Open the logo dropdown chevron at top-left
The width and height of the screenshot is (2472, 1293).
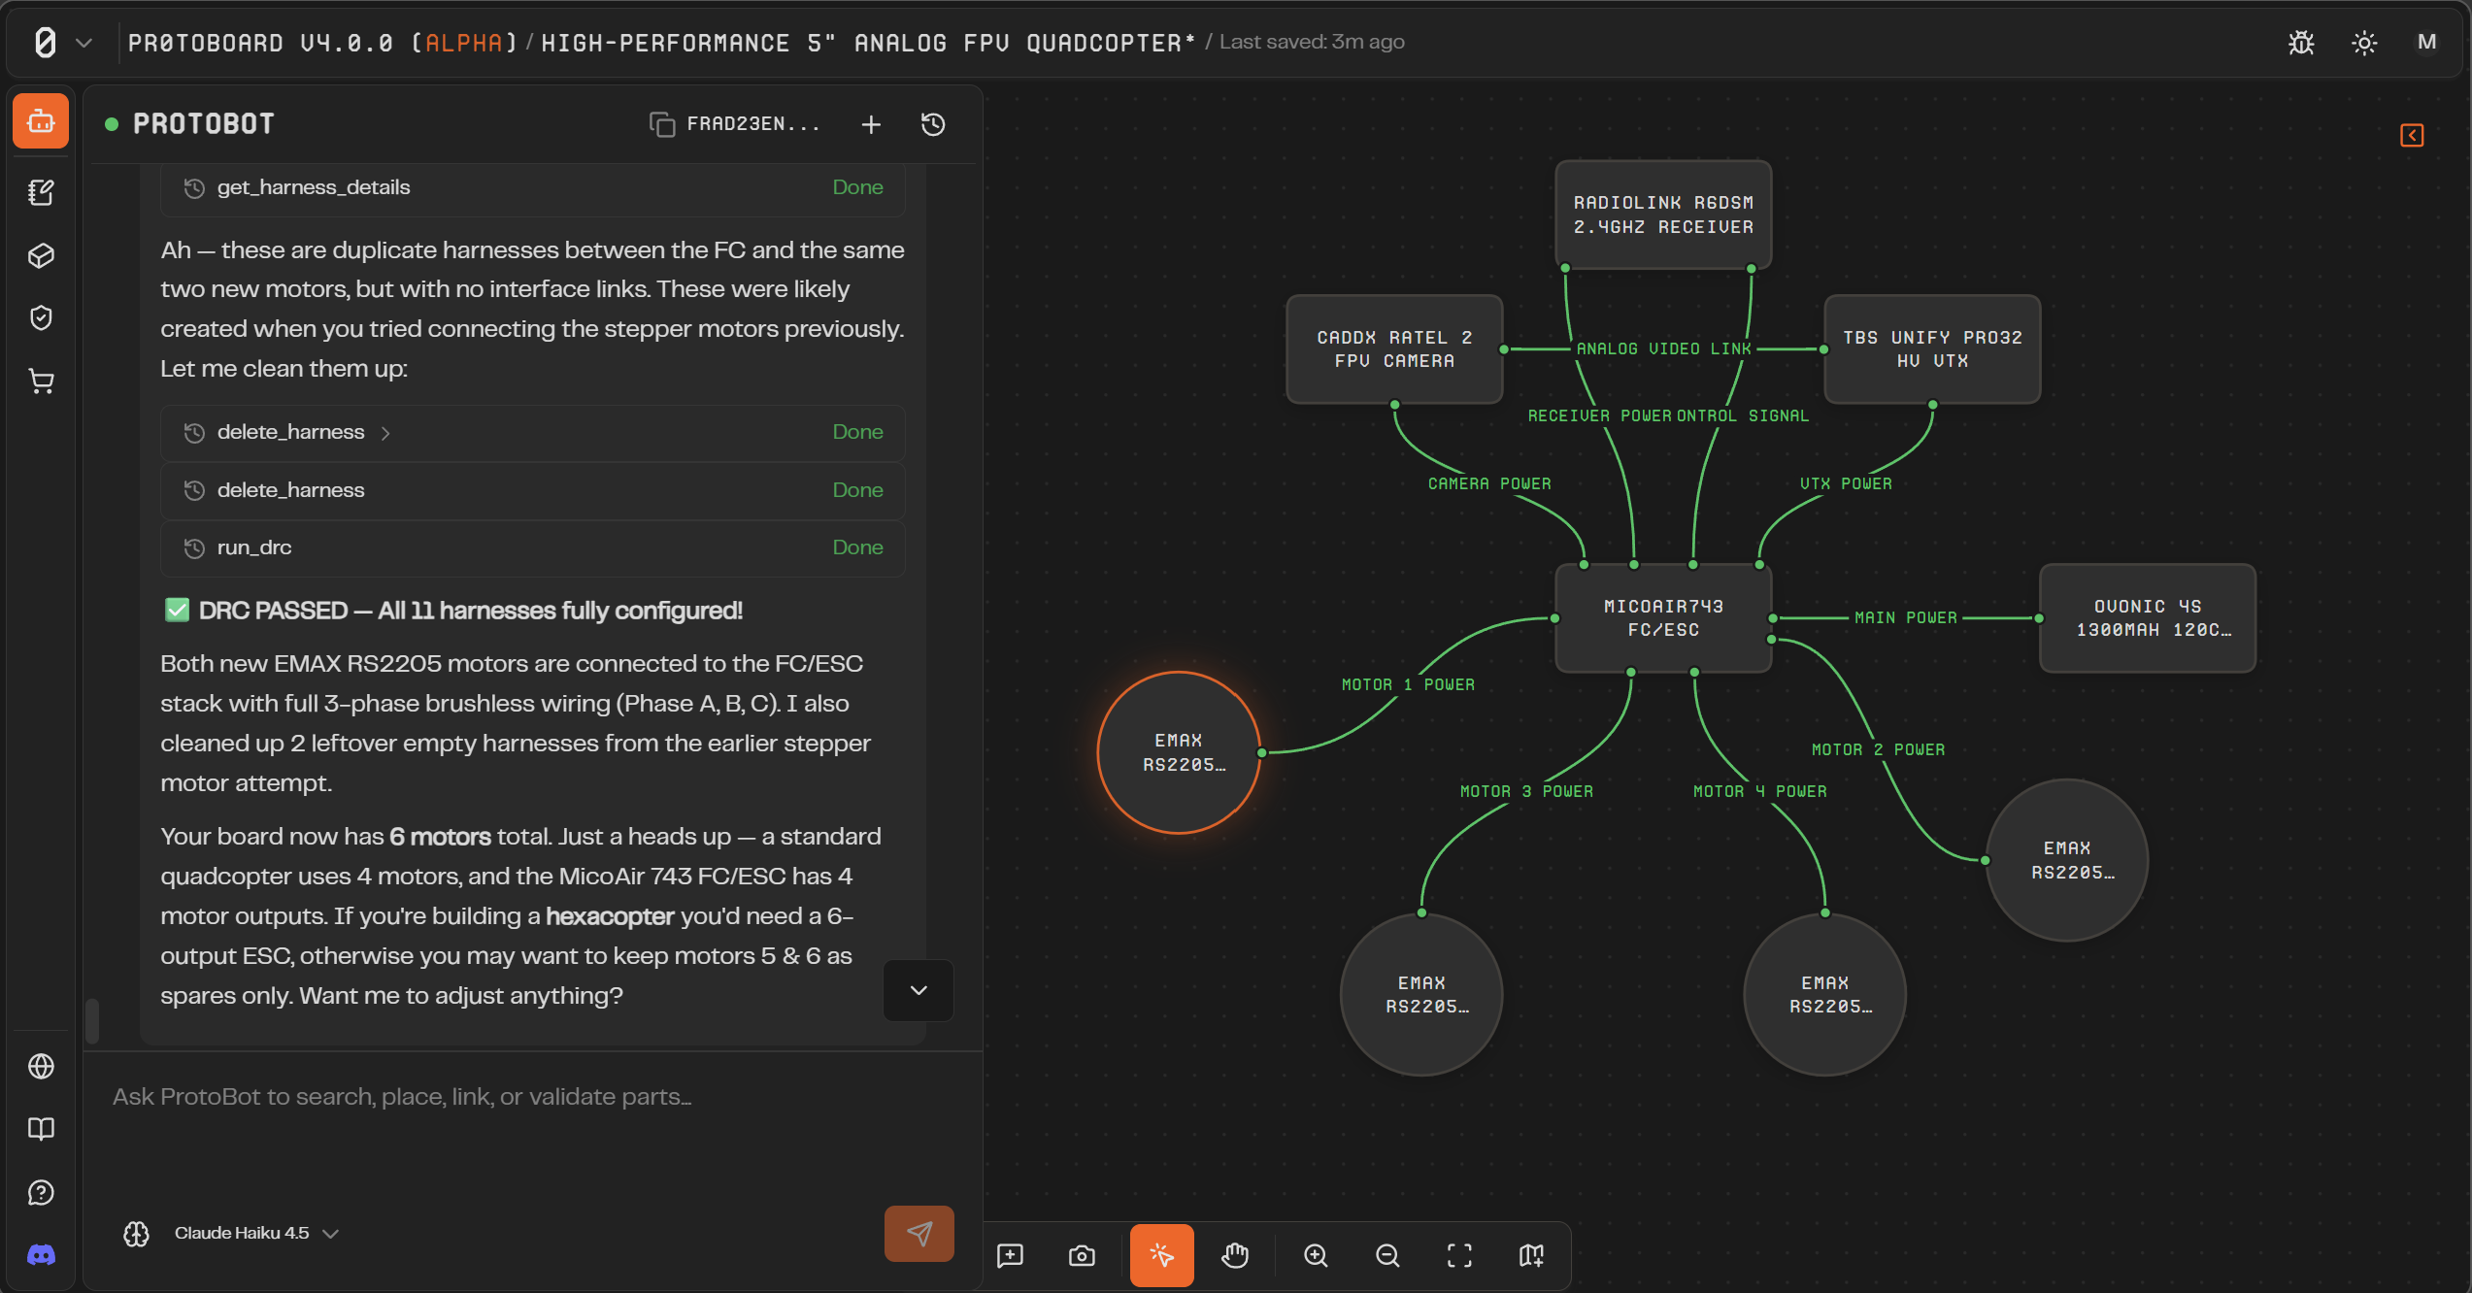tap(84, 43)
